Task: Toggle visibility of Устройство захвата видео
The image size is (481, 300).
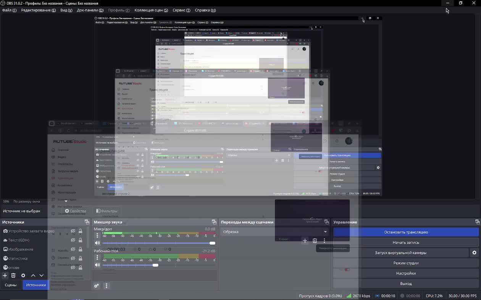Action: click(x=73, y=231)
